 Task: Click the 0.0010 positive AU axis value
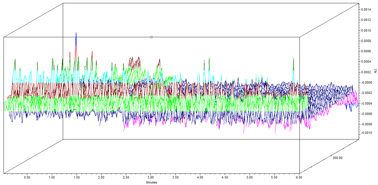click(x=365, y=30)
